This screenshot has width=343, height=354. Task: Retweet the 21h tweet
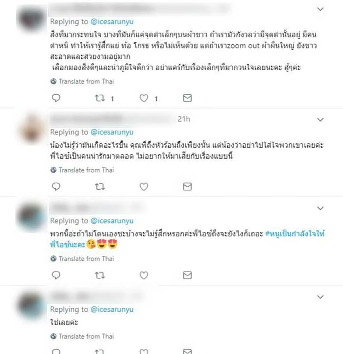click(100, 187)
